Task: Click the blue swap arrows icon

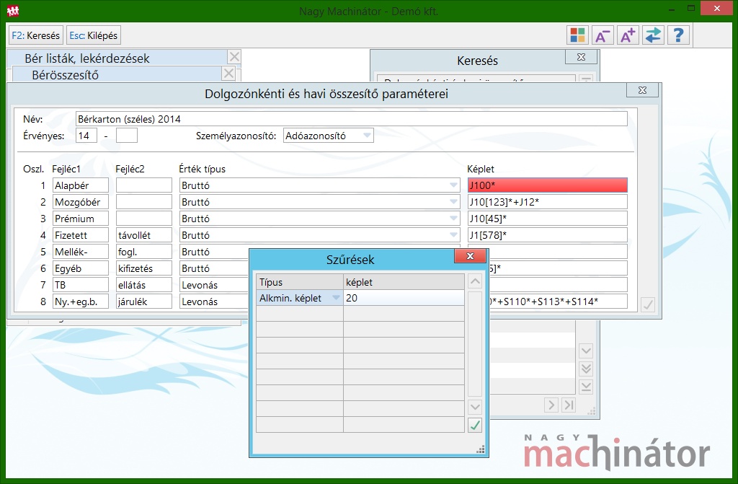Action: point(653,35)
